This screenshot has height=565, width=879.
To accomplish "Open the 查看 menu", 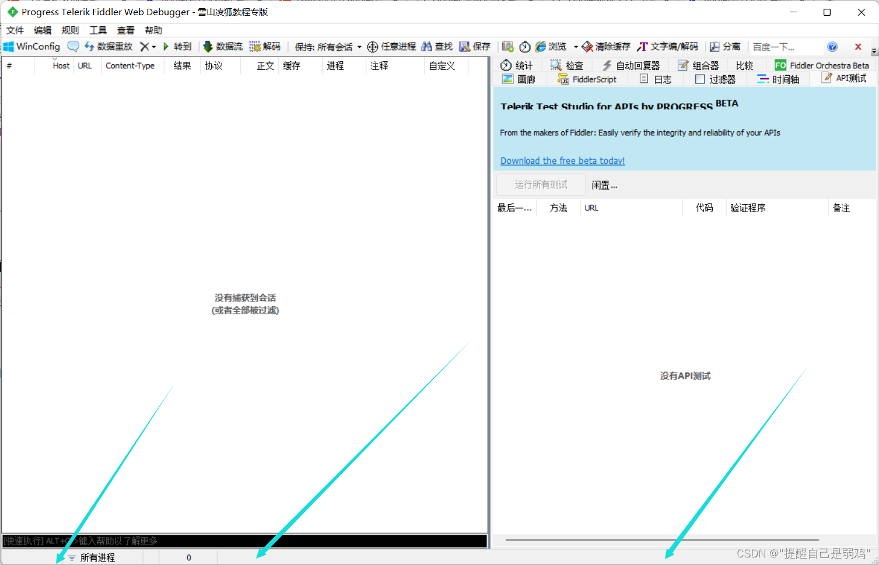I will click(x=125, y=30).
